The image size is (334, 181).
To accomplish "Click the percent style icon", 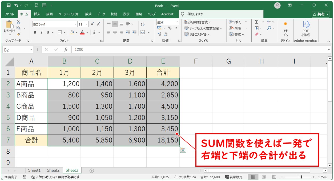I will [170, 28].
